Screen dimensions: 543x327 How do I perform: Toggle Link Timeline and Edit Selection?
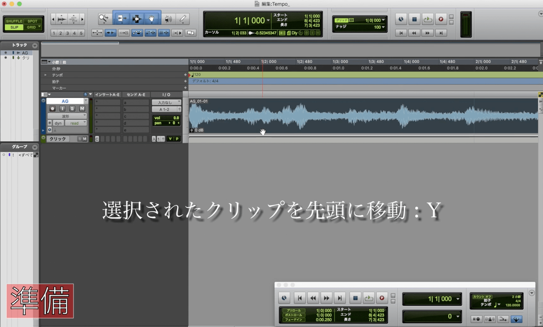tap(150, 33)
